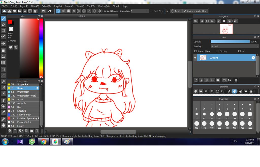Click the canvas horizontal scrollbar
This screenshot has height=167, width=260.
tap(118, 132)
